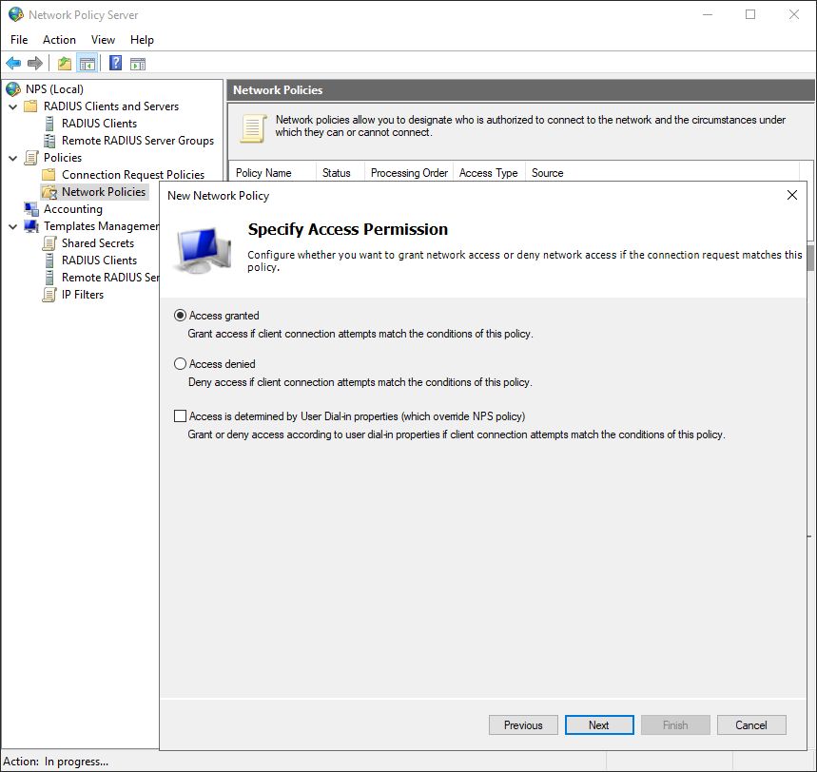Viewport: 817px width, 772px height.
Task: Select the Access denied radio button
Action: click(x=180, y=364)
